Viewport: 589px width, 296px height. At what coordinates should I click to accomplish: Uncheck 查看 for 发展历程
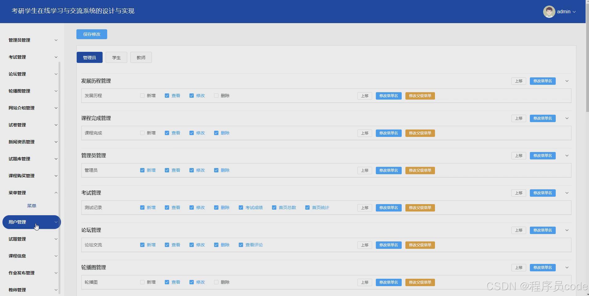click(x=167, y=96)
